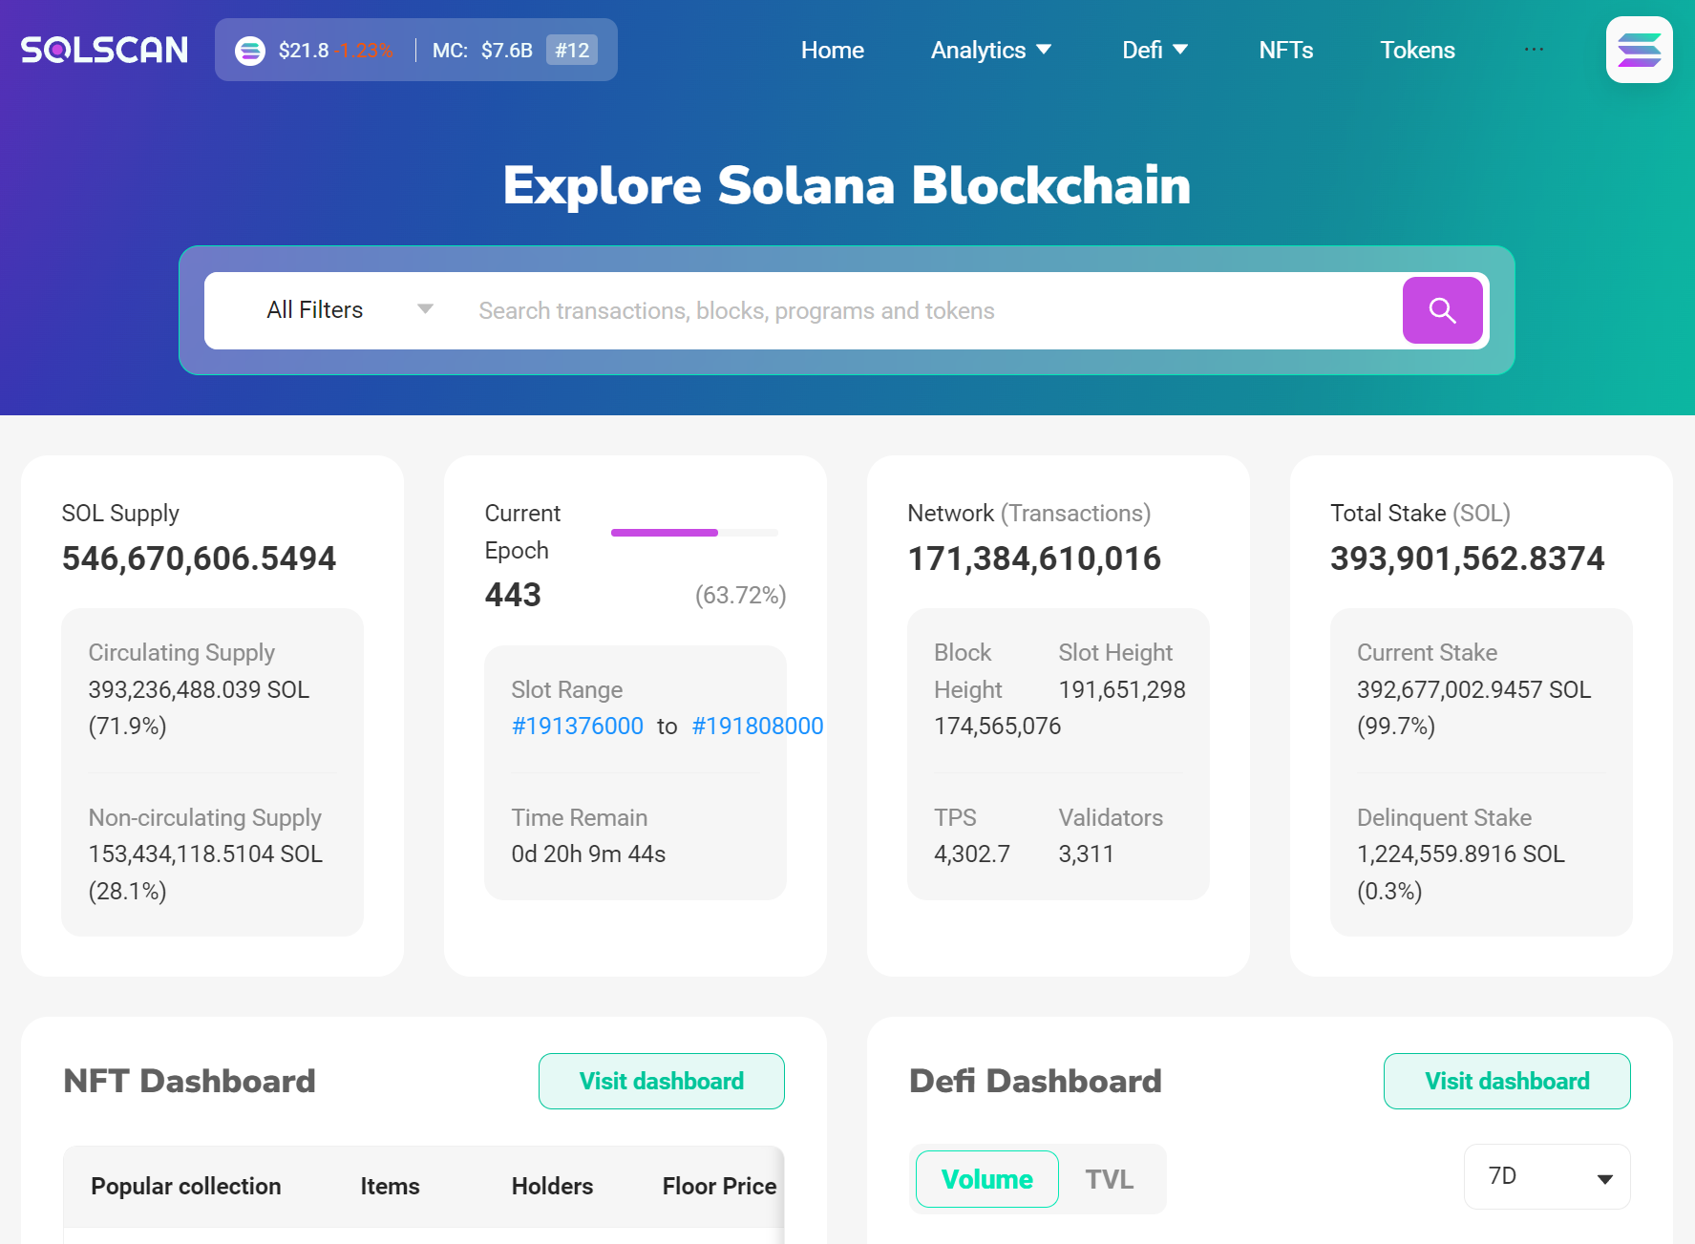The image size is (1695, 1244).
Task: Expand the Analytics menu arrow
Action: coord(1044,50)
